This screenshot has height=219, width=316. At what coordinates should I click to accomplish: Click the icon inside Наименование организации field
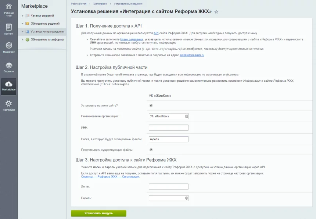click(x=187, y=116)
